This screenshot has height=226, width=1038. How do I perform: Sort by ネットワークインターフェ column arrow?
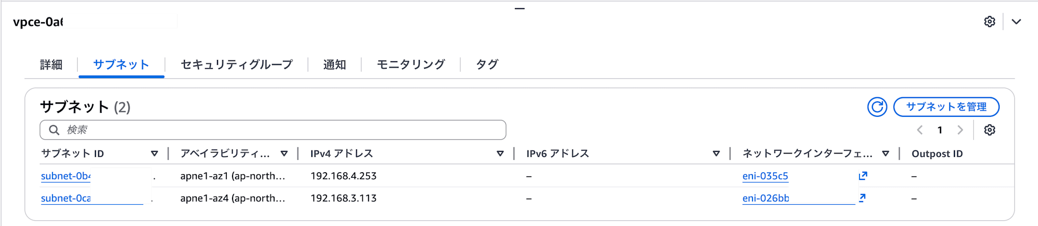tap(885, 154)
